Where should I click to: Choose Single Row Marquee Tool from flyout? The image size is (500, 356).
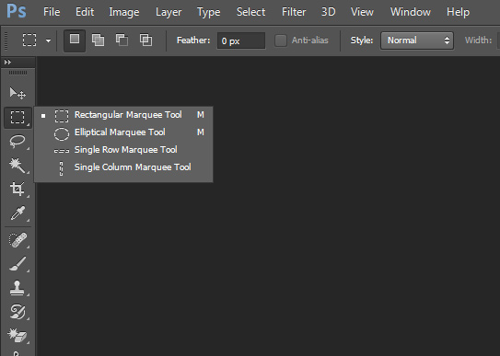coord(123,150)
